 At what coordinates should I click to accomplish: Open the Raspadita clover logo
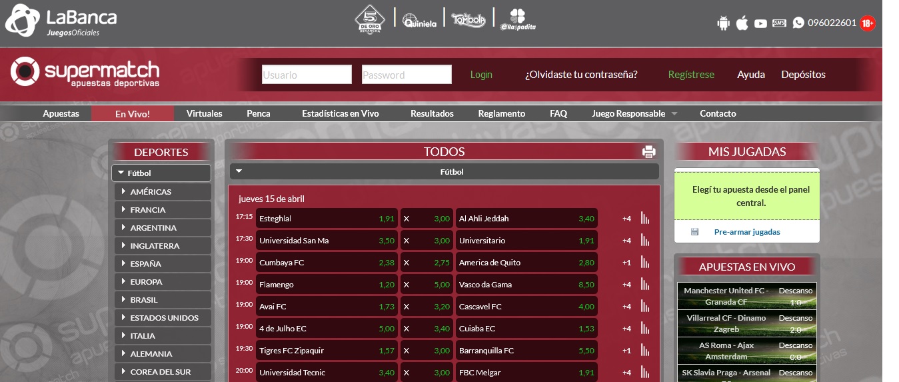pos(518,19)
